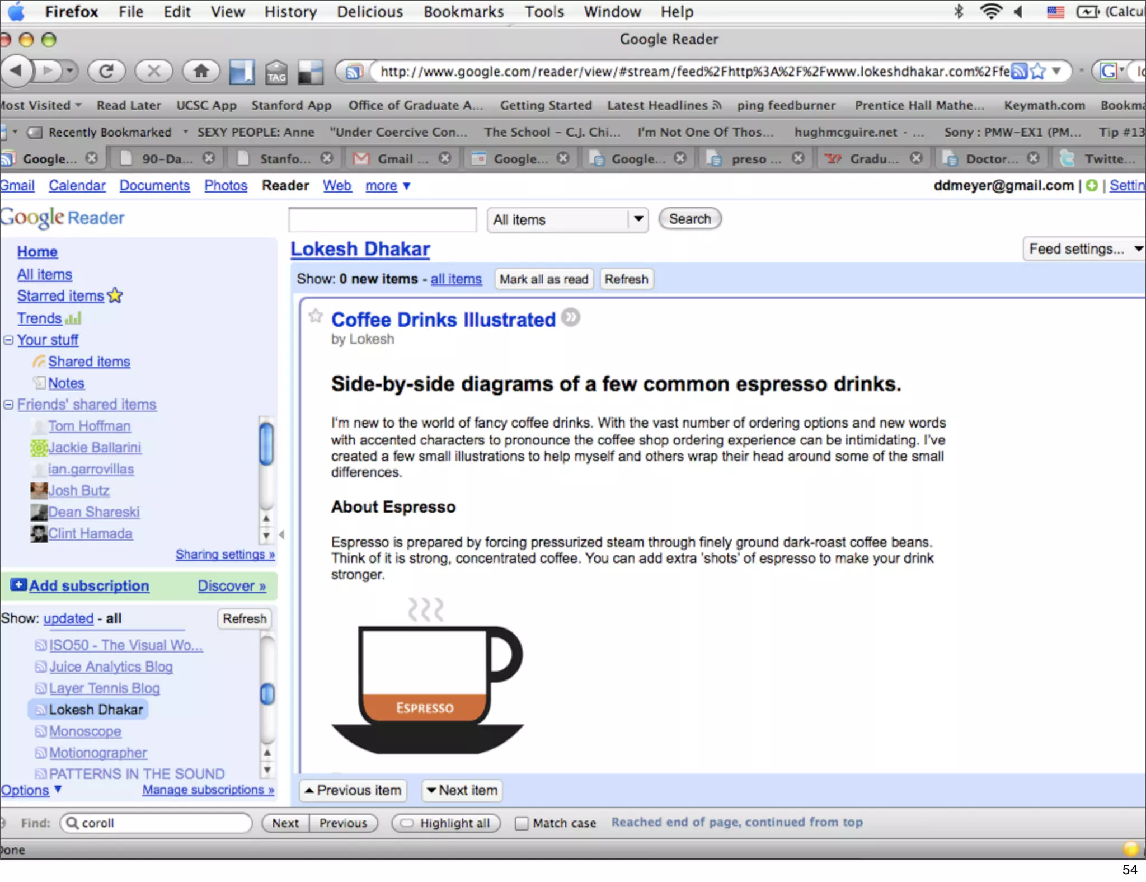Click the TAG bookmark toolbar icon
The image size is (1146, 882).
coord(276,72)
